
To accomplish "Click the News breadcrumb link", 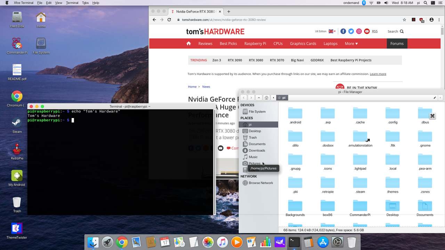I will tap(206, 86).
